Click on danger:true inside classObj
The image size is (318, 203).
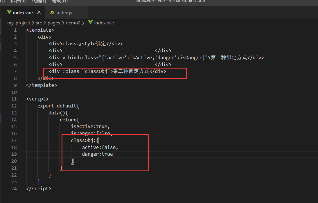click(98, 154)
